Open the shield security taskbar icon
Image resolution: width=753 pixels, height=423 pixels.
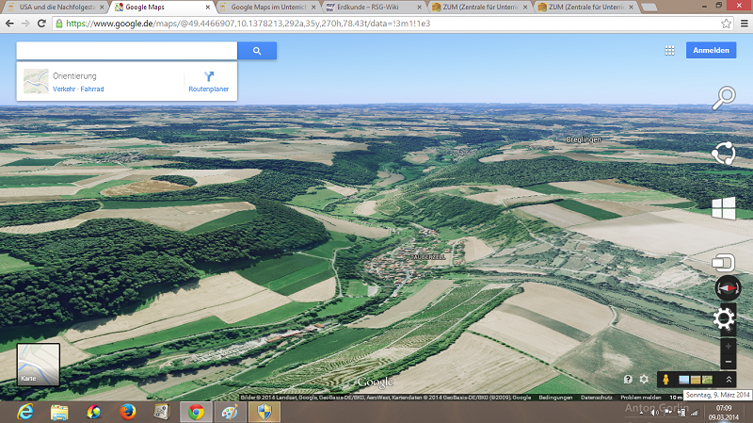264,412
